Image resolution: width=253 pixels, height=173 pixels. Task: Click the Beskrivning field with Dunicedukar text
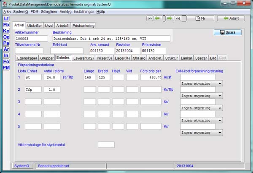[111, 39]
